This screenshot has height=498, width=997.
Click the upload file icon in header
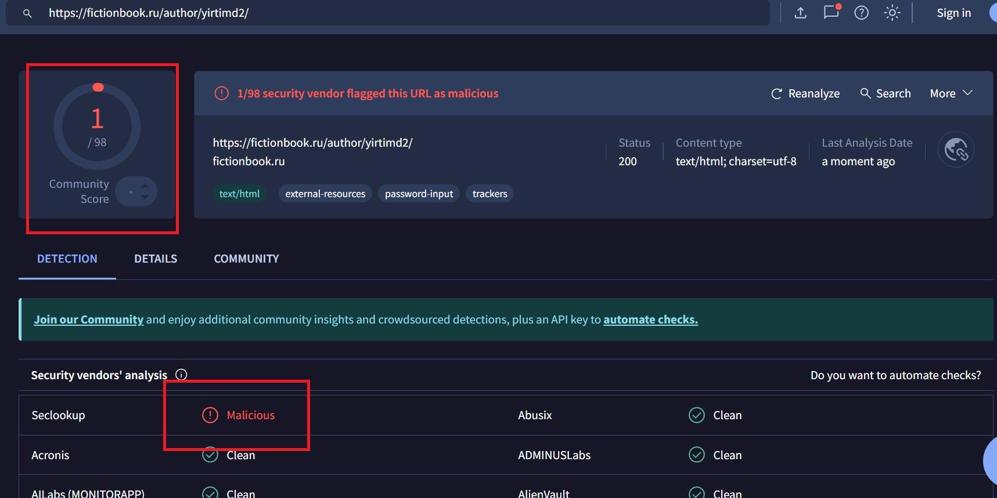point(801,13)
